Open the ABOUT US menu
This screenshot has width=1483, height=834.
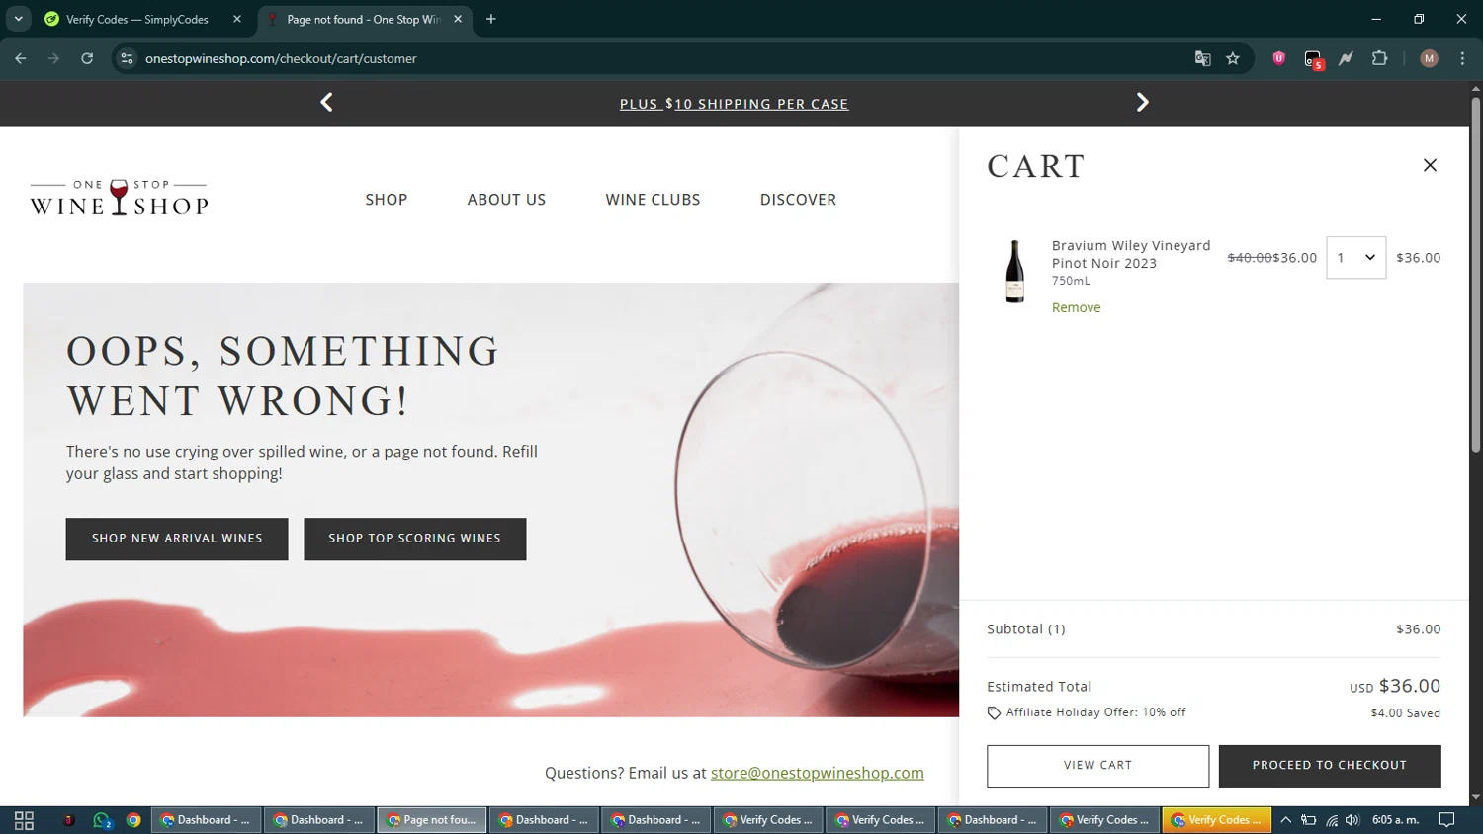pyautogui.click(x=506, y=200)
